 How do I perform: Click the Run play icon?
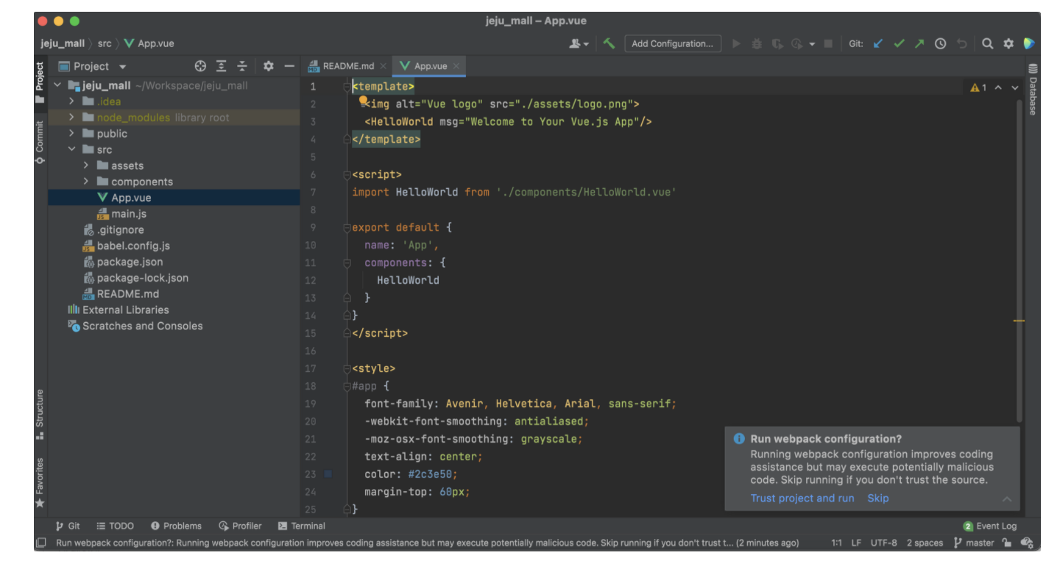click(736, 44)
